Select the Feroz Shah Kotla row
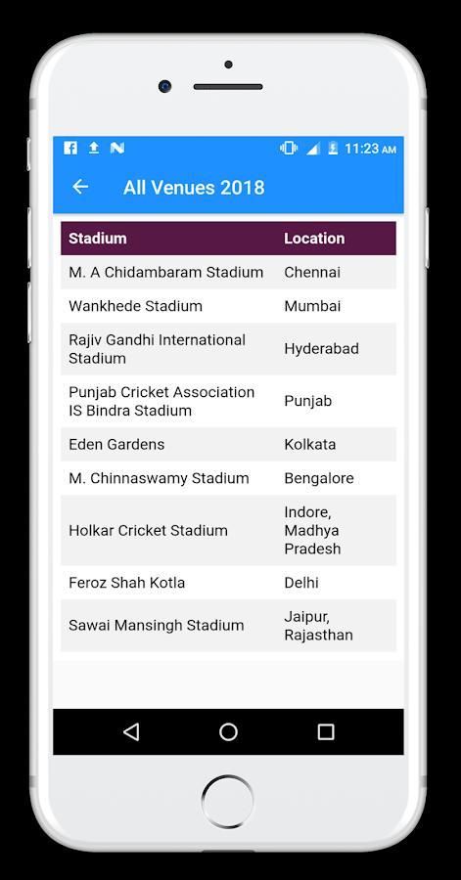This screenshot has width=461, height=880. point(228,583)
